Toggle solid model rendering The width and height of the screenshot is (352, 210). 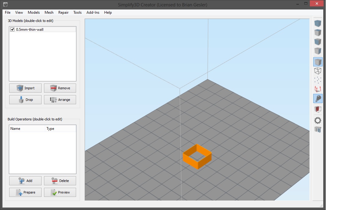318,62
